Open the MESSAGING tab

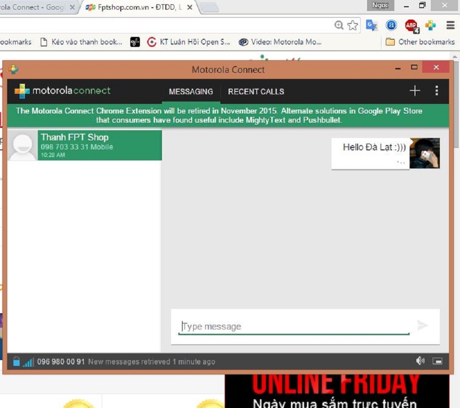(x=191, y=91)
